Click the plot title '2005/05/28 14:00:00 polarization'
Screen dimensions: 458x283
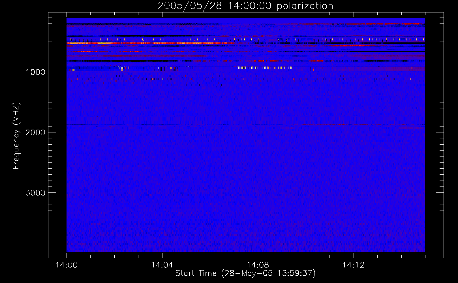tap(245, 6)
